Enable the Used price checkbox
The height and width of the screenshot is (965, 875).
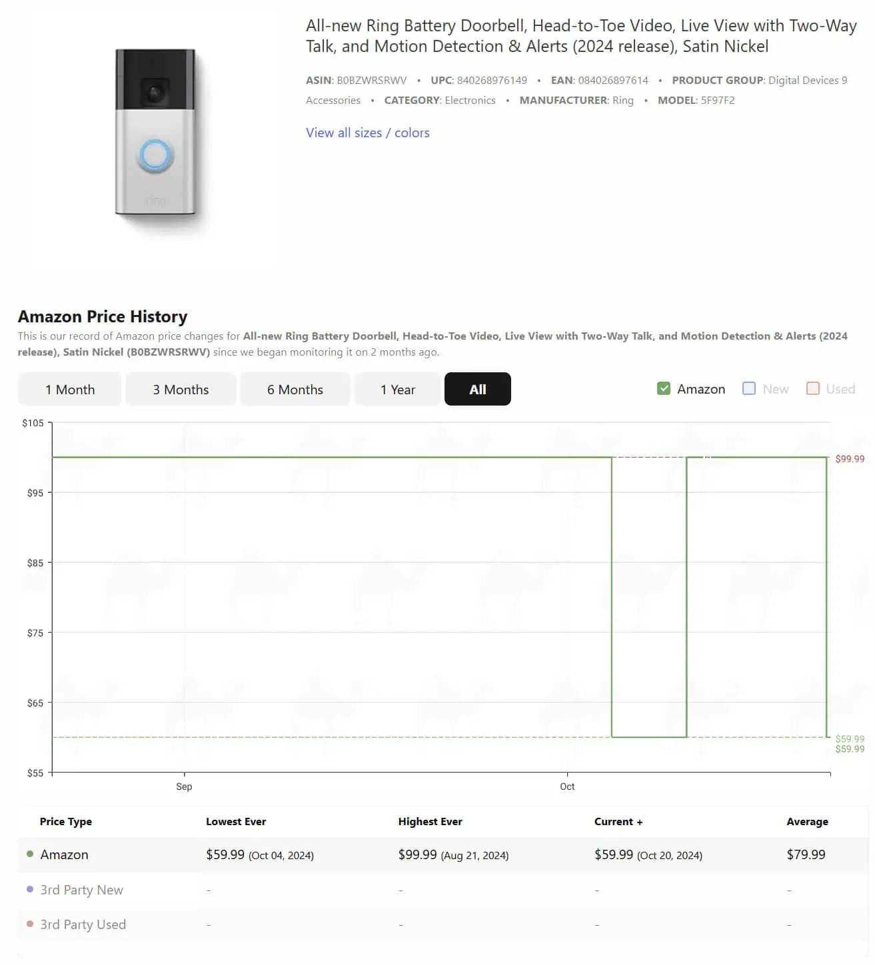[813, 389]
